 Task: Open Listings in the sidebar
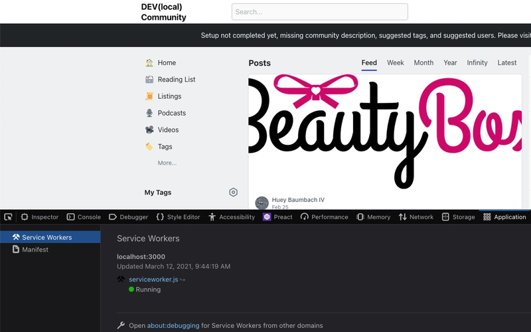pyautogui.click(x=169, y=96)
